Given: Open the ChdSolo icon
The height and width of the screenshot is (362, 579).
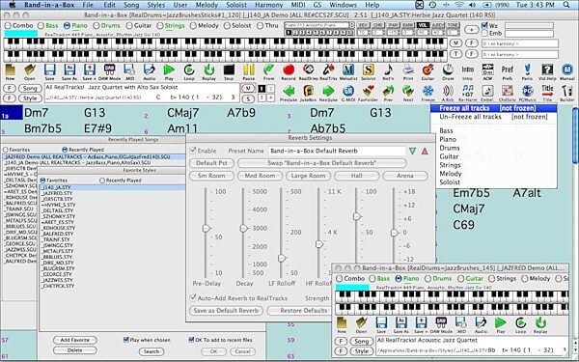Looking at the screenshot, I should (508, 93).
